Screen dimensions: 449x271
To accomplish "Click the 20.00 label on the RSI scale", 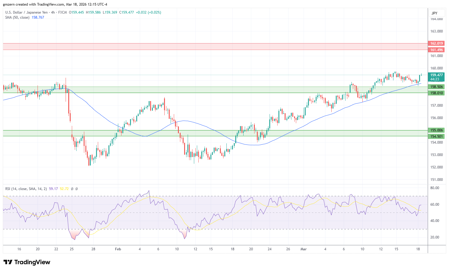I will click(x=435, y=237).
